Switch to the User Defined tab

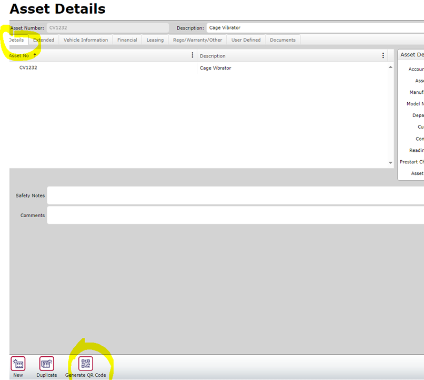246,40
